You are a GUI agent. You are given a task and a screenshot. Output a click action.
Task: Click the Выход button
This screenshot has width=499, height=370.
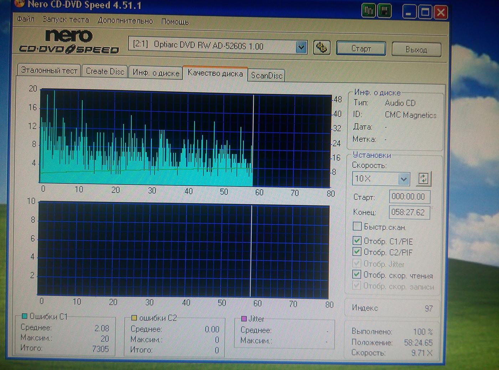click(416, 50)
